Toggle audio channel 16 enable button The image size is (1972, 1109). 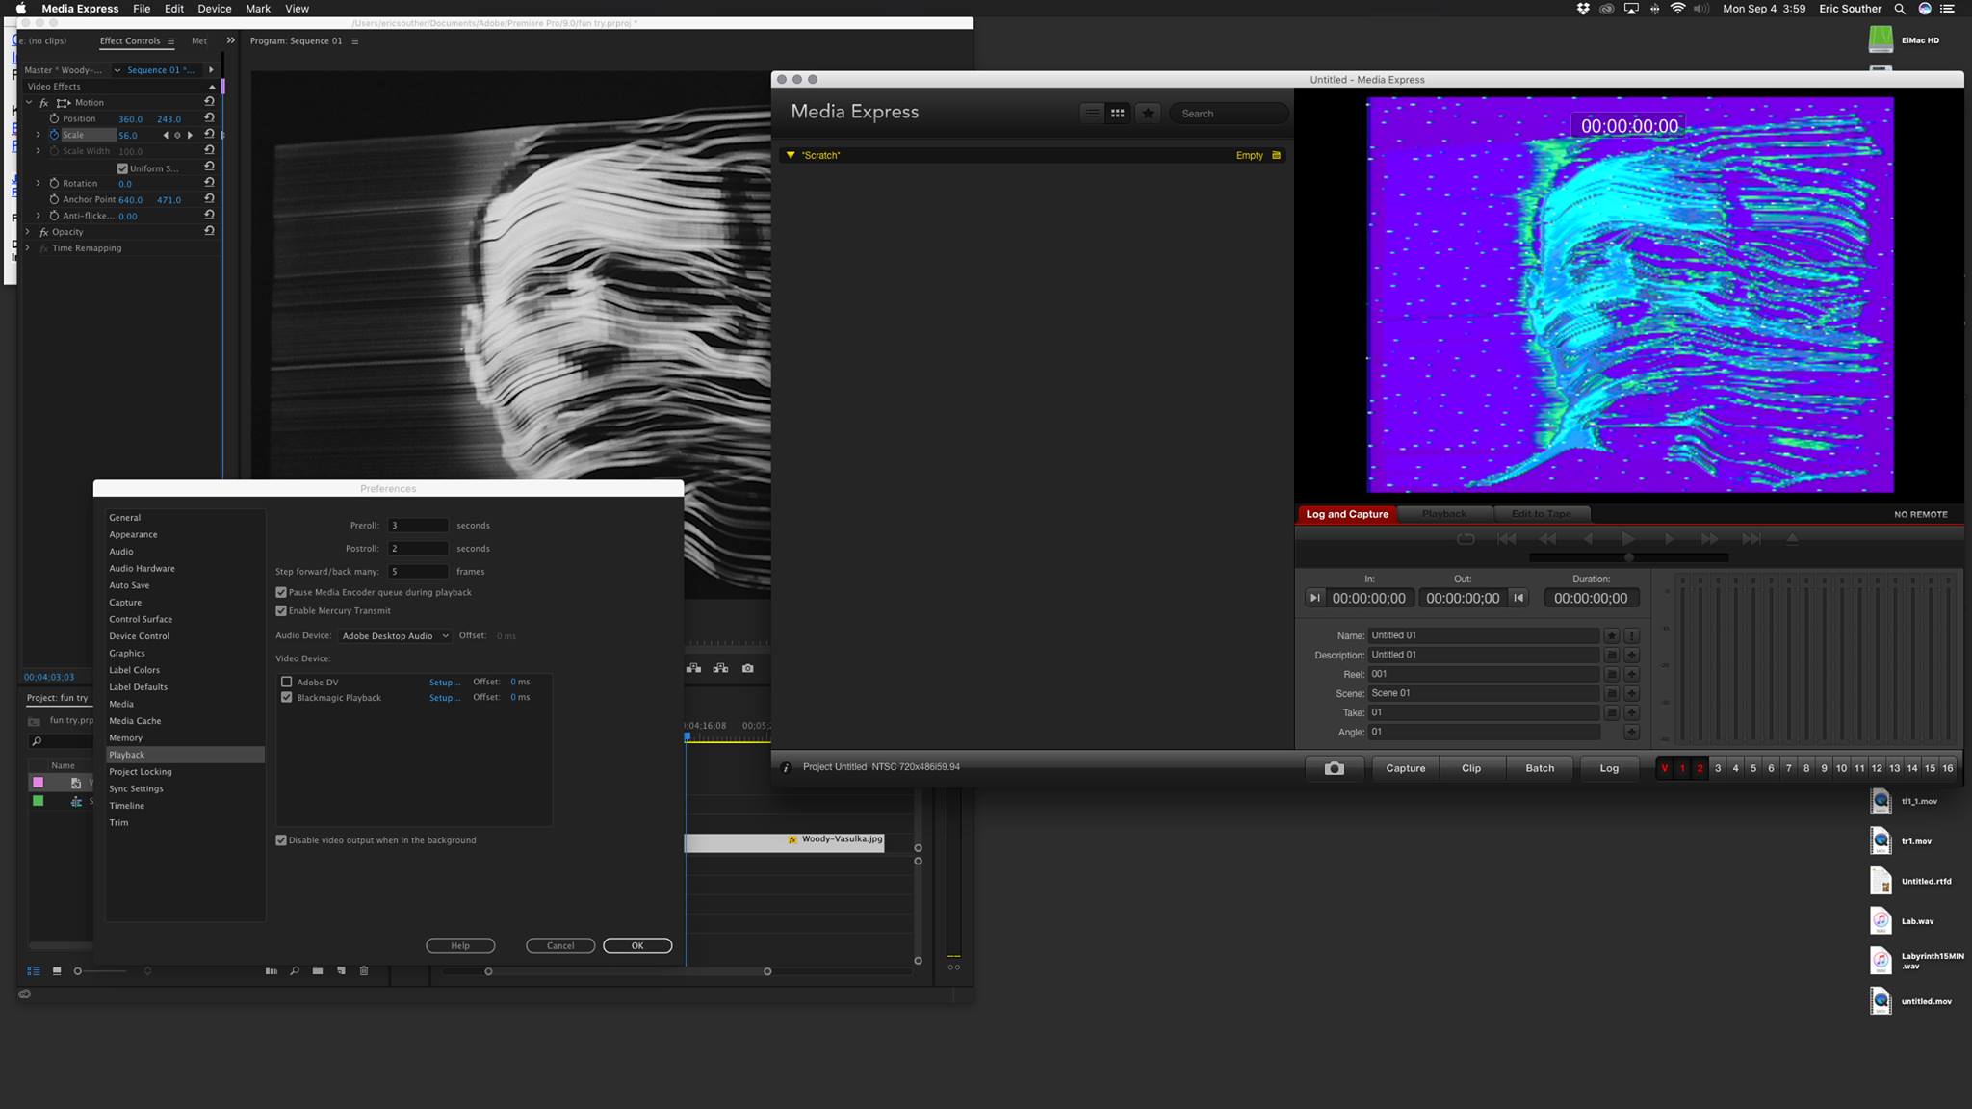pyautogui.click(x=1947, y=768)
